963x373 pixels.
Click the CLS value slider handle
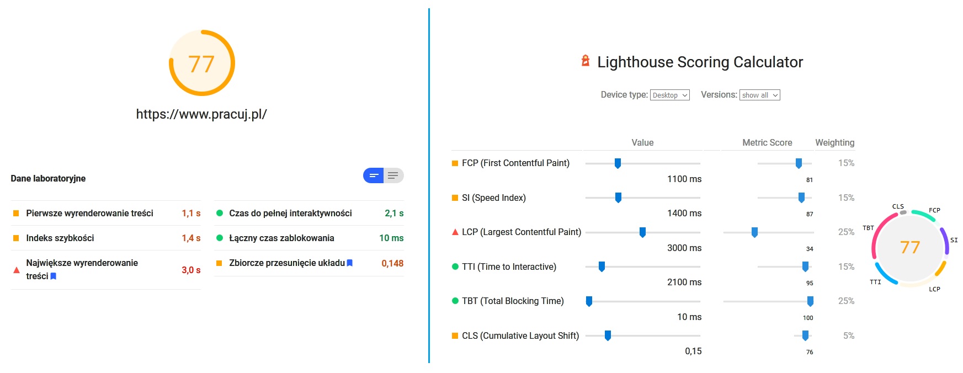pos(608,335)
